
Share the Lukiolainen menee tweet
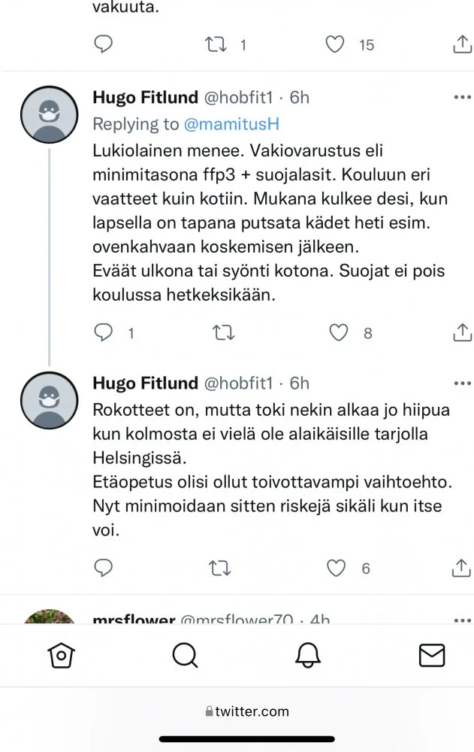click(463, 332)
